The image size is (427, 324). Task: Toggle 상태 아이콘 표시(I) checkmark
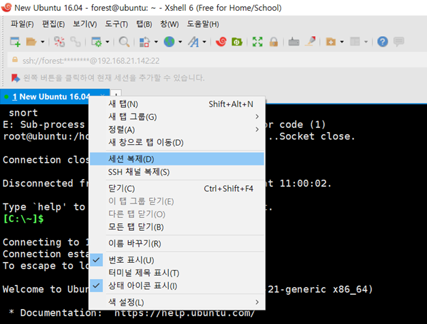(x=177, y=286)
